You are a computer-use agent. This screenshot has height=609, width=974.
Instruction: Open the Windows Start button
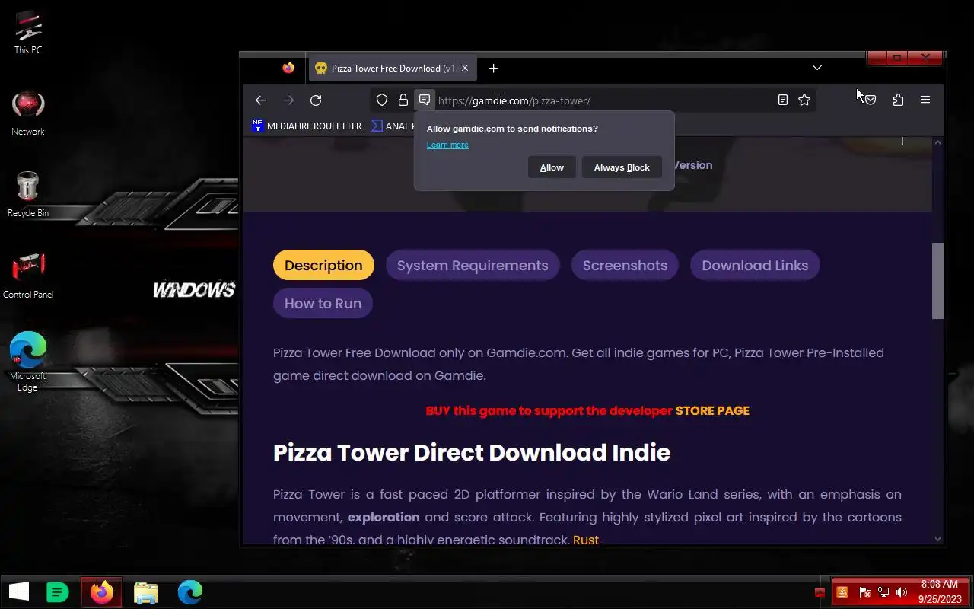tap(18, 591)
